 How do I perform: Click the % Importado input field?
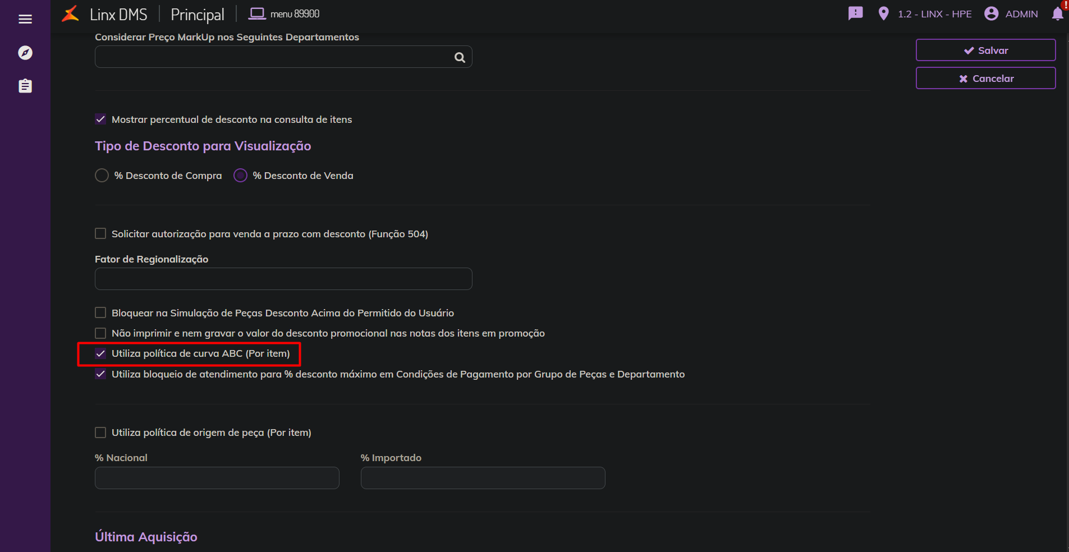point(483,478)
